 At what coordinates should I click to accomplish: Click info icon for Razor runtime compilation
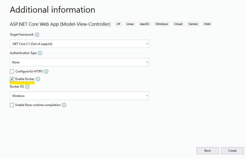pyautogui.click(x=64, y=105)
